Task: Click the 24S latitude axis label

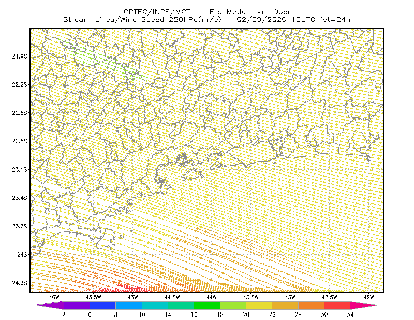Action: point(22,254)
